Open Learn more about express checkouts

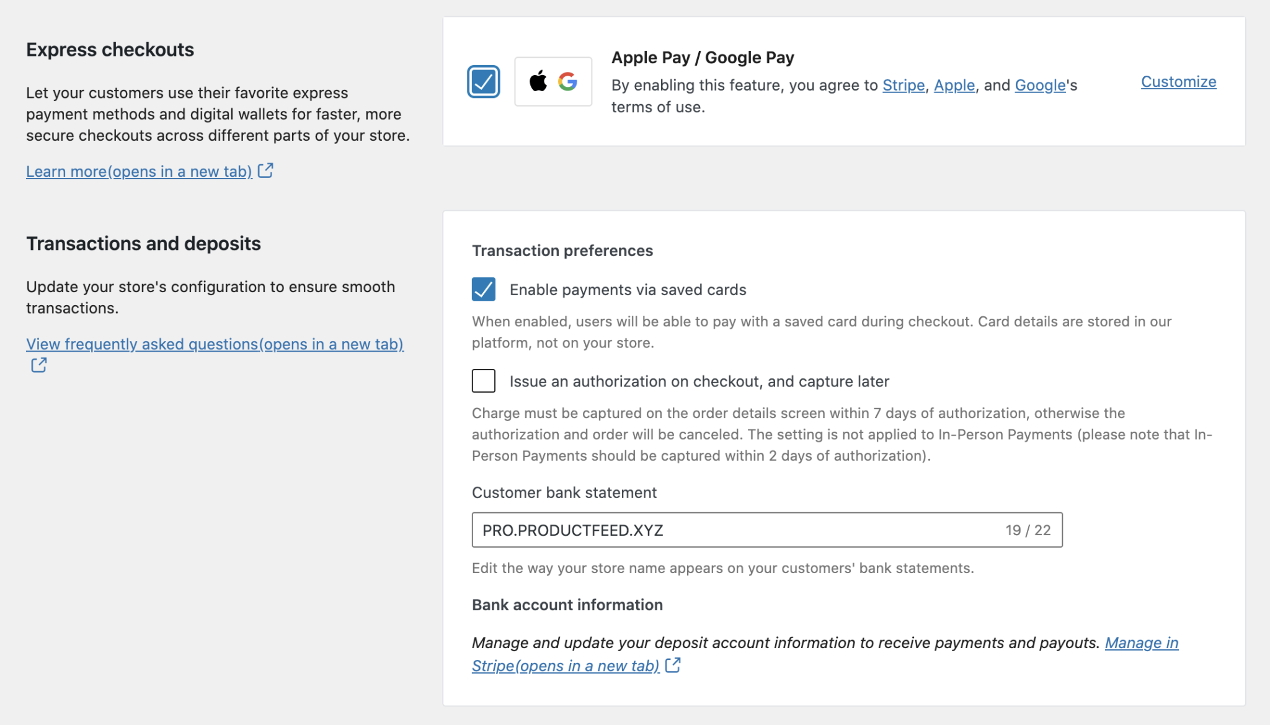click(x=138, y=171)
